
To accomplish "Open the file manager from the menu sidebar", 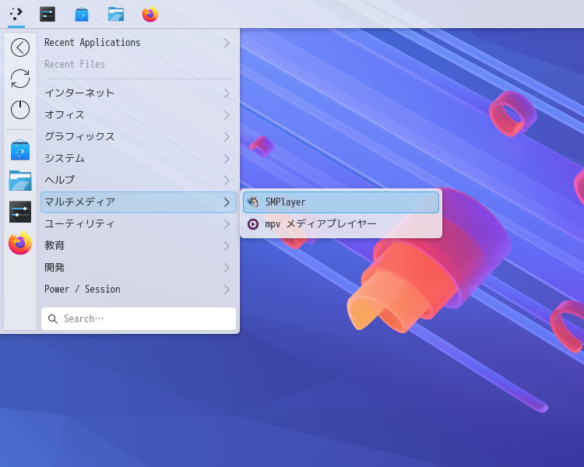I will (20, 181).
